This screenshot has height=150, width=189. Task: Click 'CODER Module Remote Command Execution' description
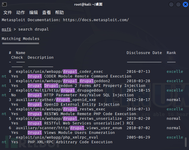[88, 76]
